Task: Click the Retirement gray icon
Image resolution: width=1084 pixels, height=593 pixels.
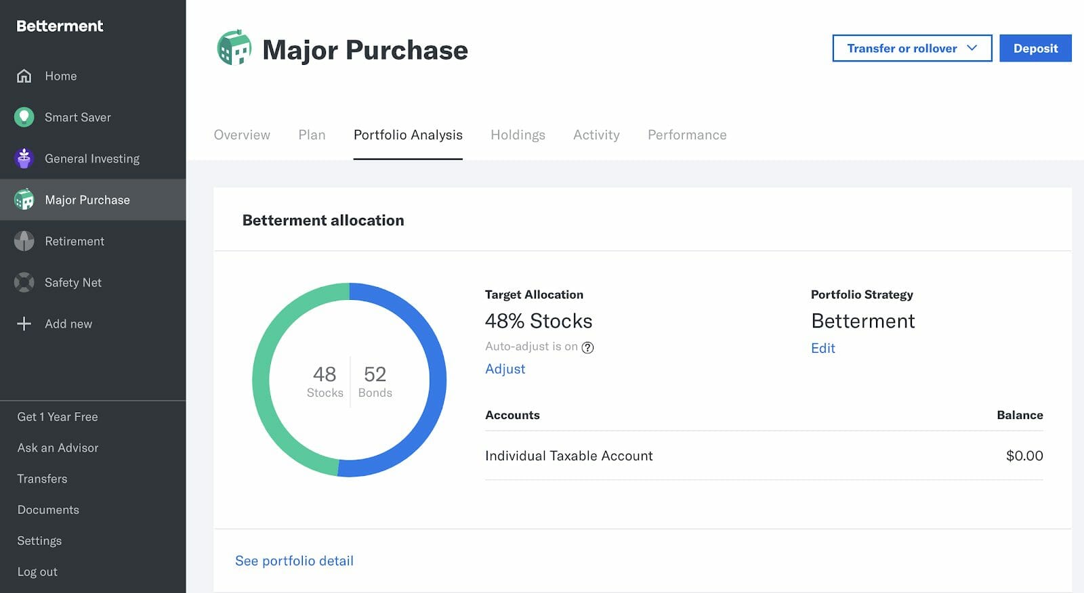Action: pos(24,241)
